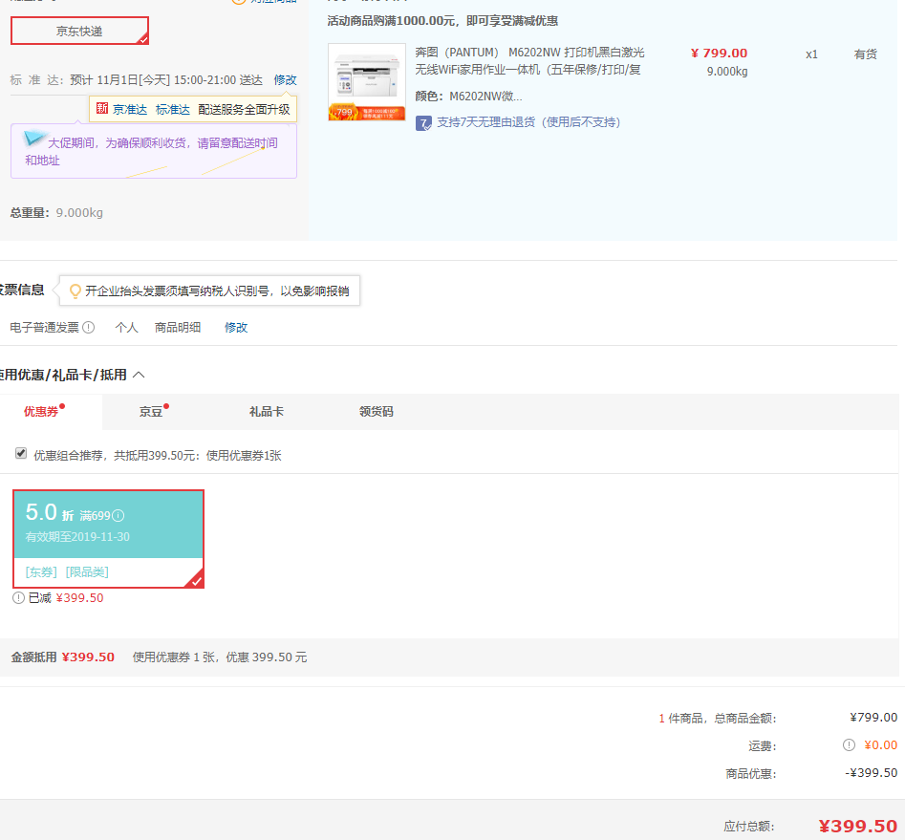Switch to the 京豆 tab
Viewport: 905px width, 840px height.
151,412
